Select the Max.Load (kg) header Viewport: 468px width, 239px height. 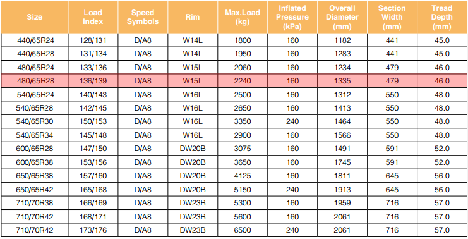click(243, 16)
